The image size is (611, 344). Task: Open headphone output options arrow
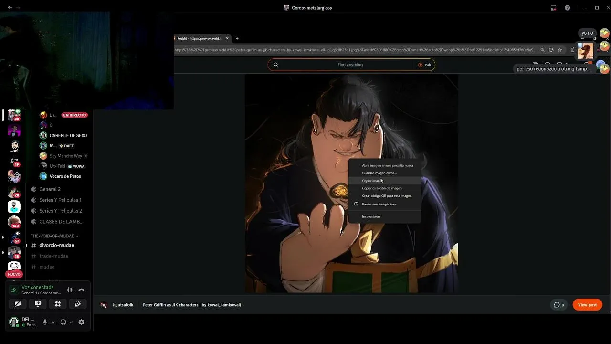pos(71,322)
